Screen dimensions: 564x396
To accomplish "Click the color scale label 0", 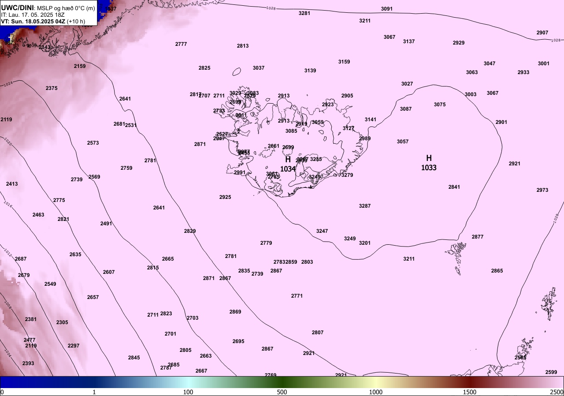I will point(2,392).
